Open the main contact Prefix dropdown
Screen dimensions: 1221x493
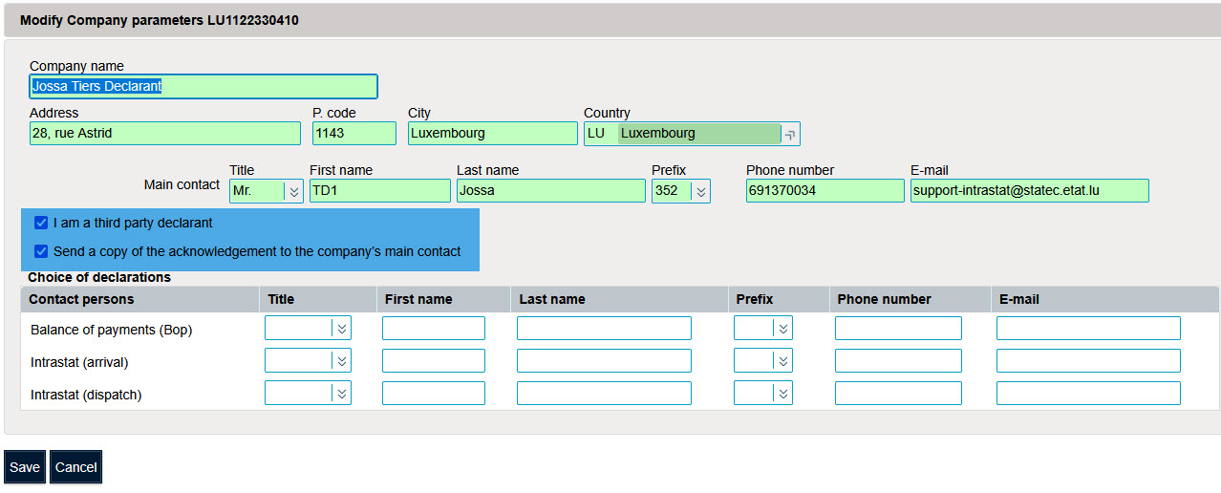(x=701, y=191)
